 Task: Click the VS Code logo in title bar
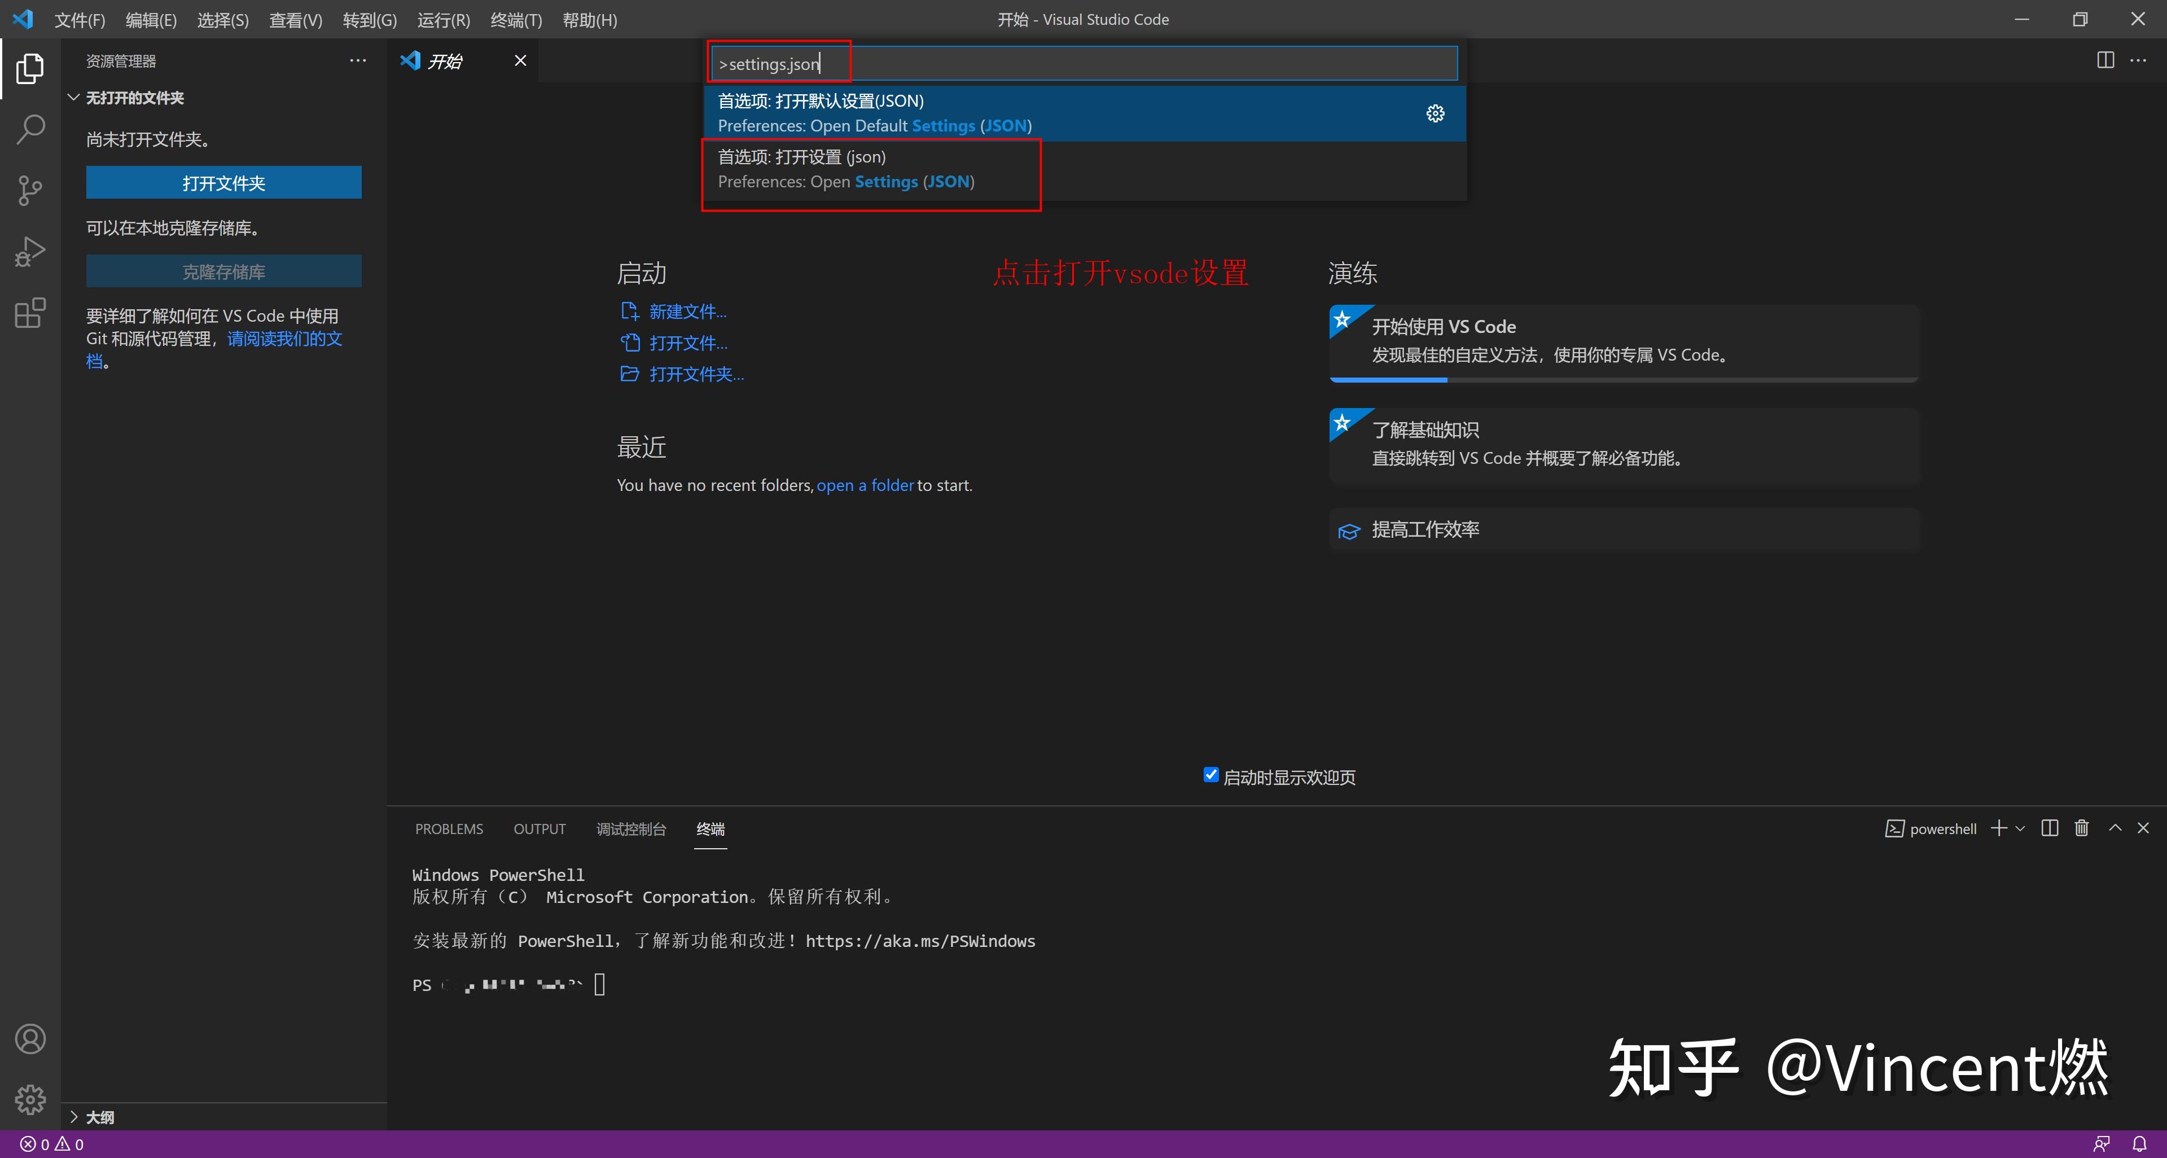pos(24,19)
